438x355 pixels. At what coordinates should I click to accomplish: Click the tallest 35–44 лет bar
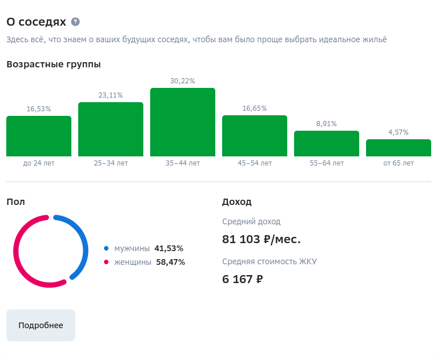click(x=183, y=122)
